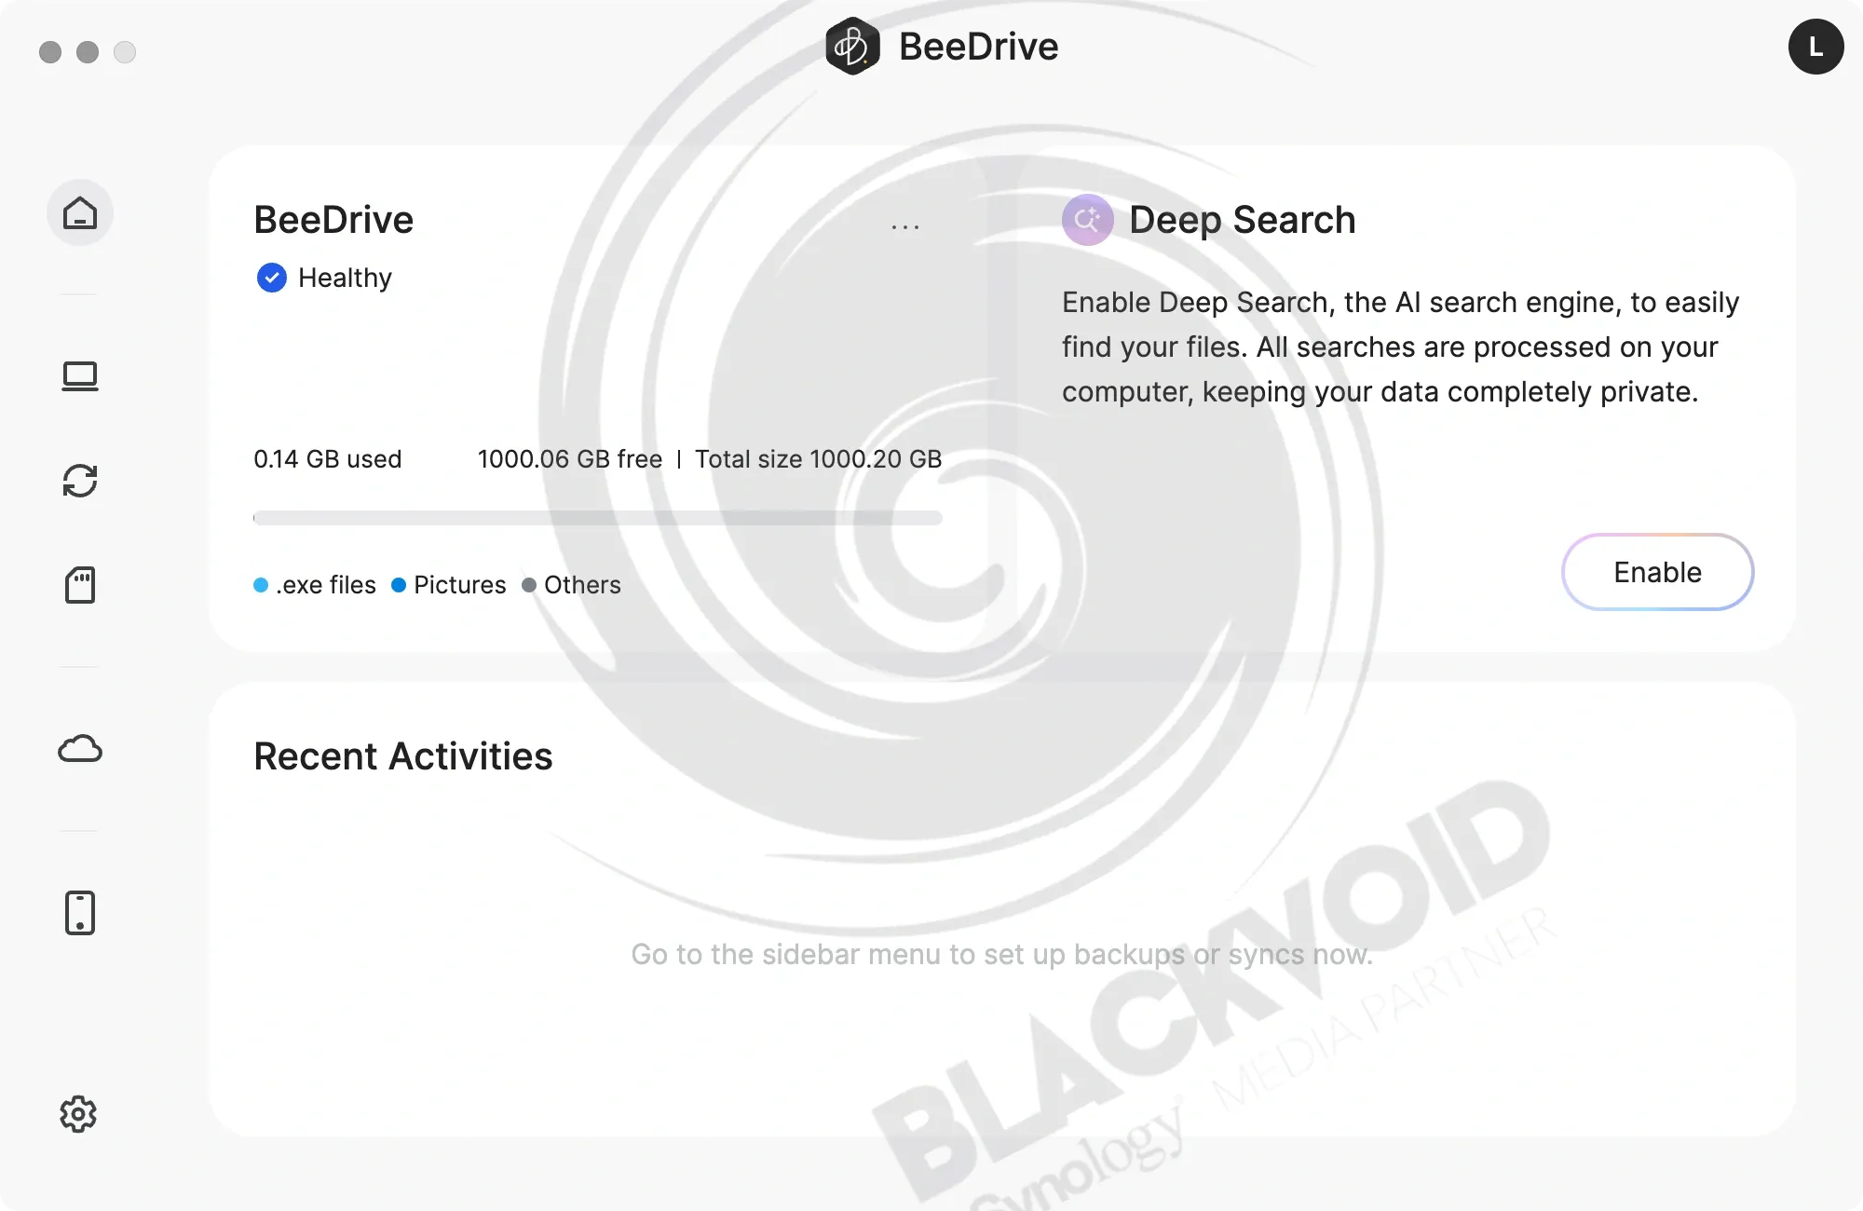Click the blue Healthy checkmark icon
This screenshot has height=1211, width=1863.
click(x=271, y=278)
